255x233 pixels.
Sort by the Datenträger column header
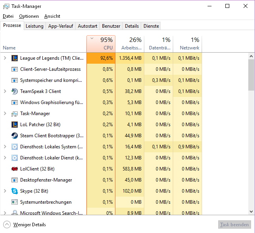click(159, 44)
